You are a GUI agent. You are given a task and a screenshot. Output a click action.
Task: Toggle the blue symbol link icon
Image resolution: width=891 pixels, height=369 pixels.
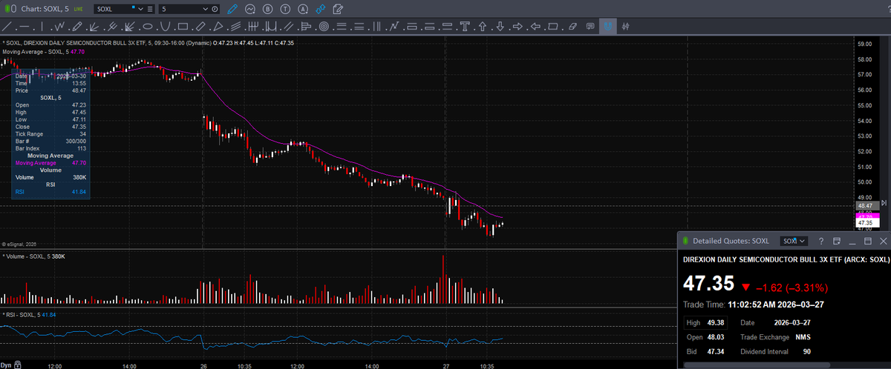pyautogui.click(x=321, y=10)
